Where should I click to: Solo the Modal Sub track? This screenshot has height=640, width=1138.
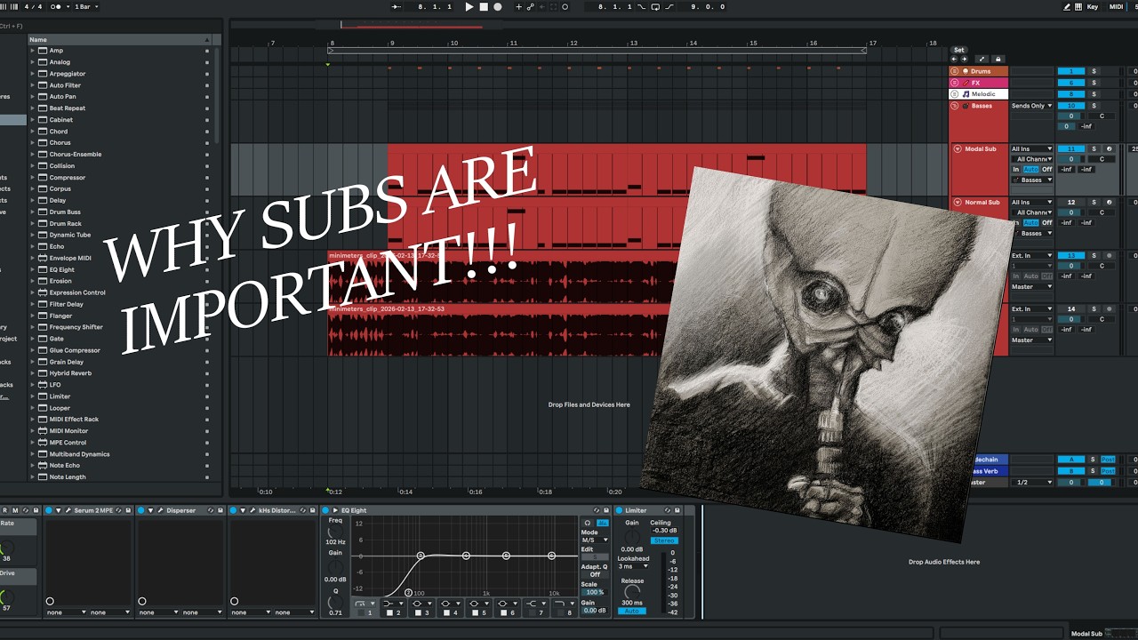[1094, 148]
